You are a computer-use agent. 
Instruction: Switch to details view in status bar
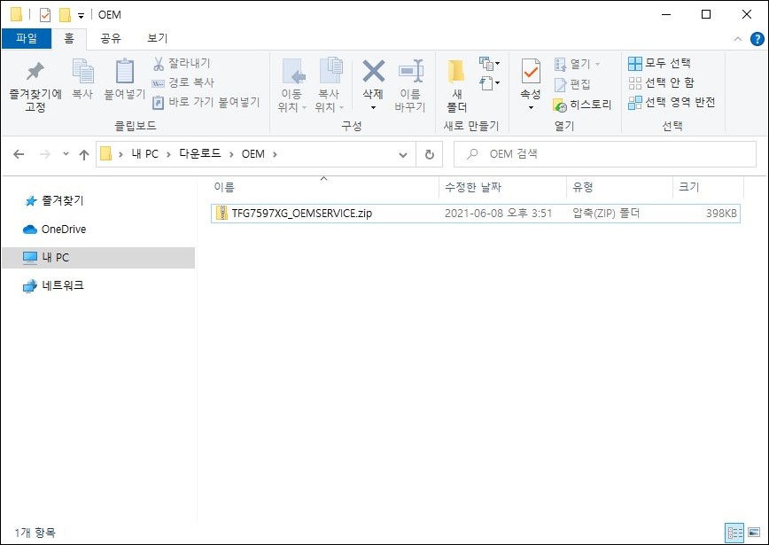tap(734, 533)
